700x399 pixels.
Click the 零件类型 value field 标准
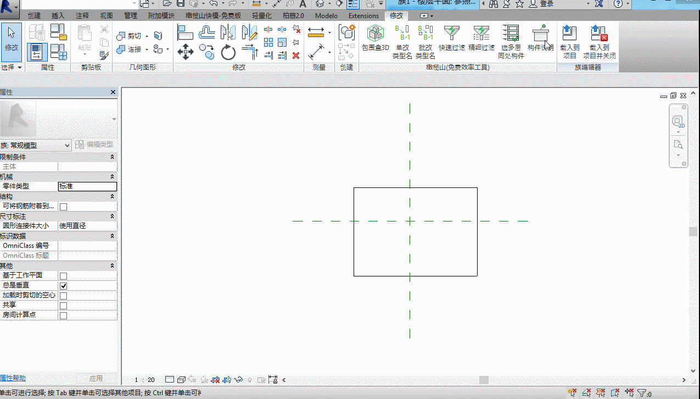pyautogui.click(x=87, y=186)
